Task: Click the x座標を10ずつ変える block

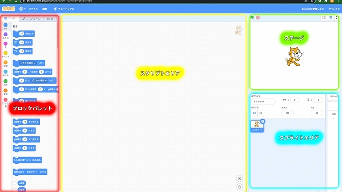Action: 26,122
